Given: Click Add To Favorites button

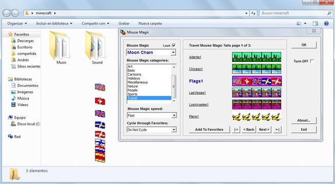Looking at the screenshot, I should (209, 129).
